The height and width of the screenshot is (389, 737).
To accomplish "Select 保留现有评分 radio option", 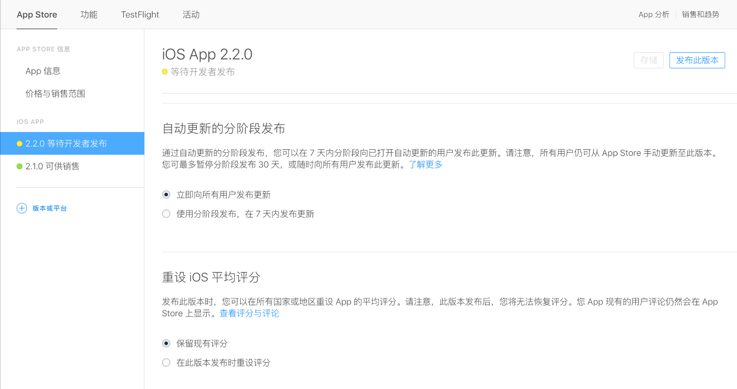I will [166, 344].
